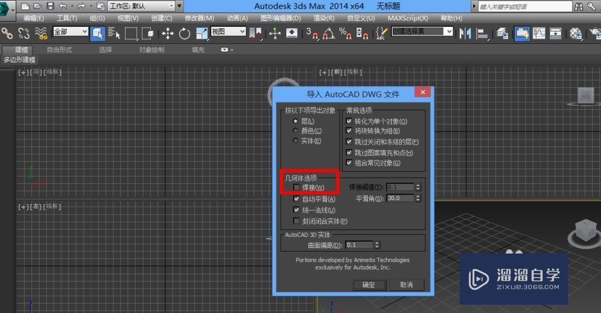
Task: Open the 视图 reference coordinate dropdown
Action: coord(228,31)
